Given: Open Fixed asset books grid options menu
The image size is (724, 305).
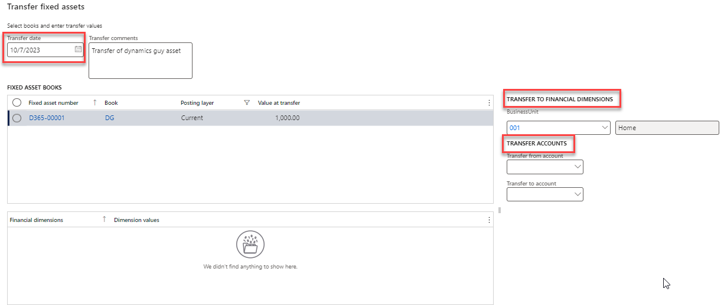Looking at the screenshot, I should point(489,102).
